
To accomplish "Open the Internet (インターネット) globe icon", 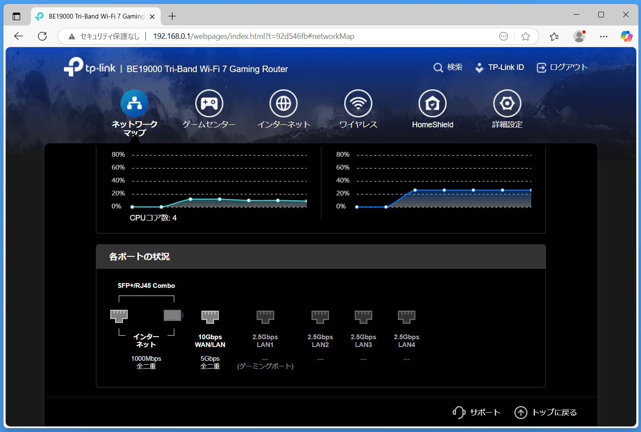I will click(x=284, y=104).
